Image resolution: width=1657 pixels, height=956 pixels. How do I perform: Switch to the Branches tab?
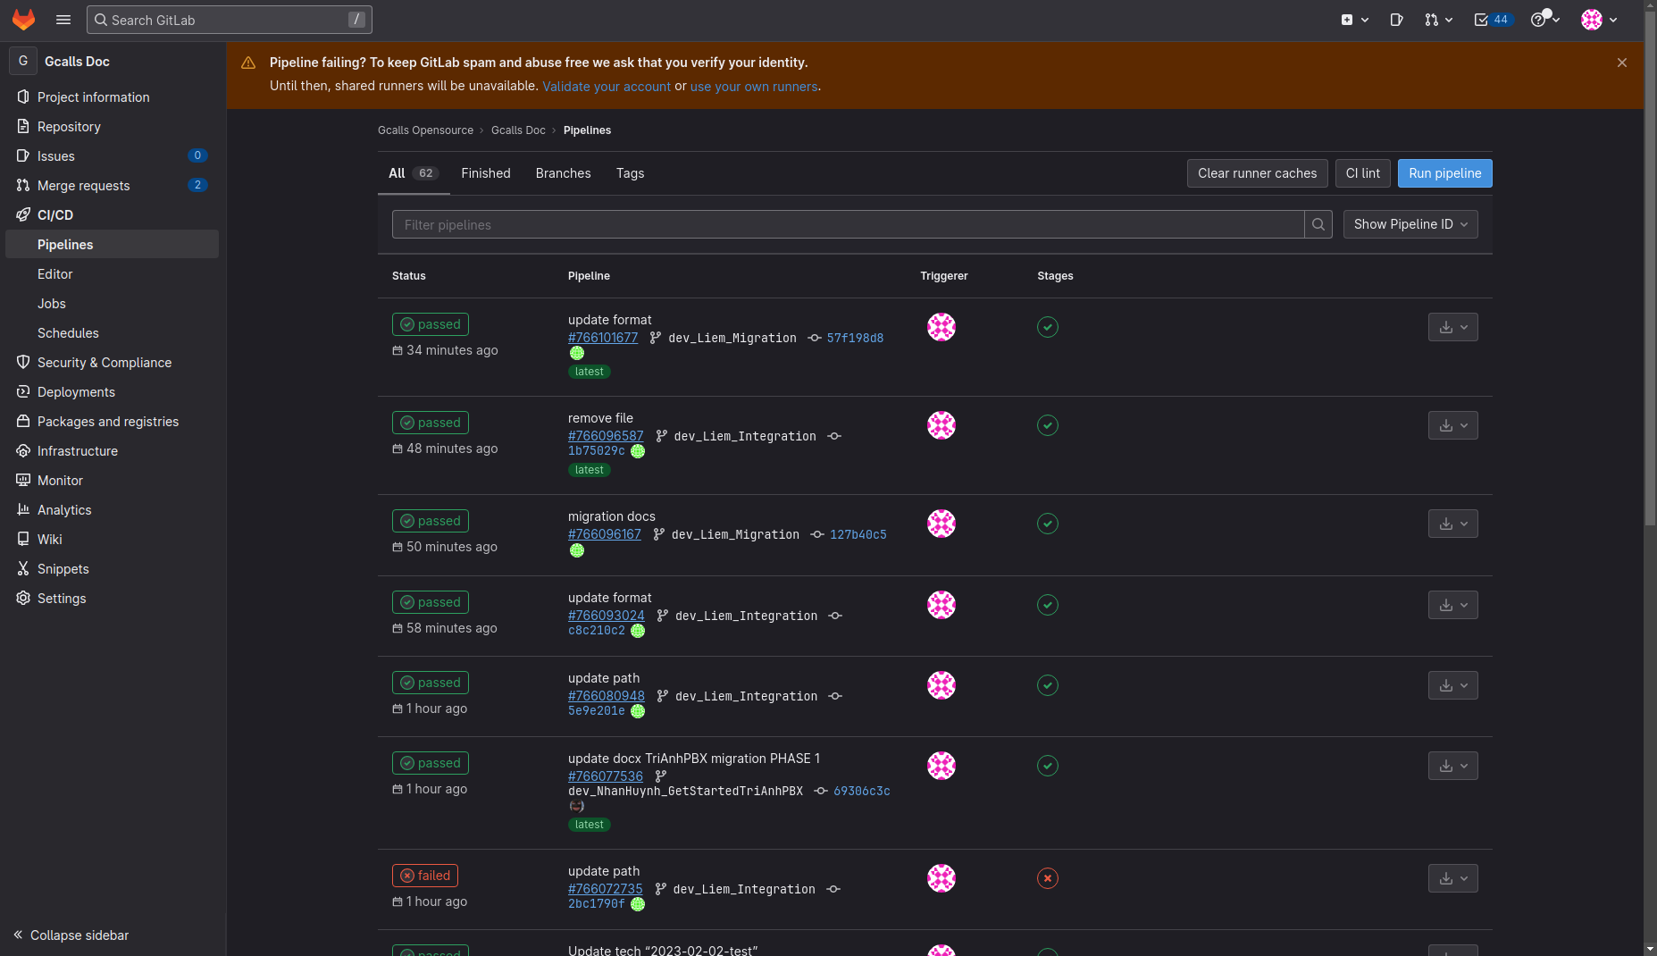[x=563, y=173]
